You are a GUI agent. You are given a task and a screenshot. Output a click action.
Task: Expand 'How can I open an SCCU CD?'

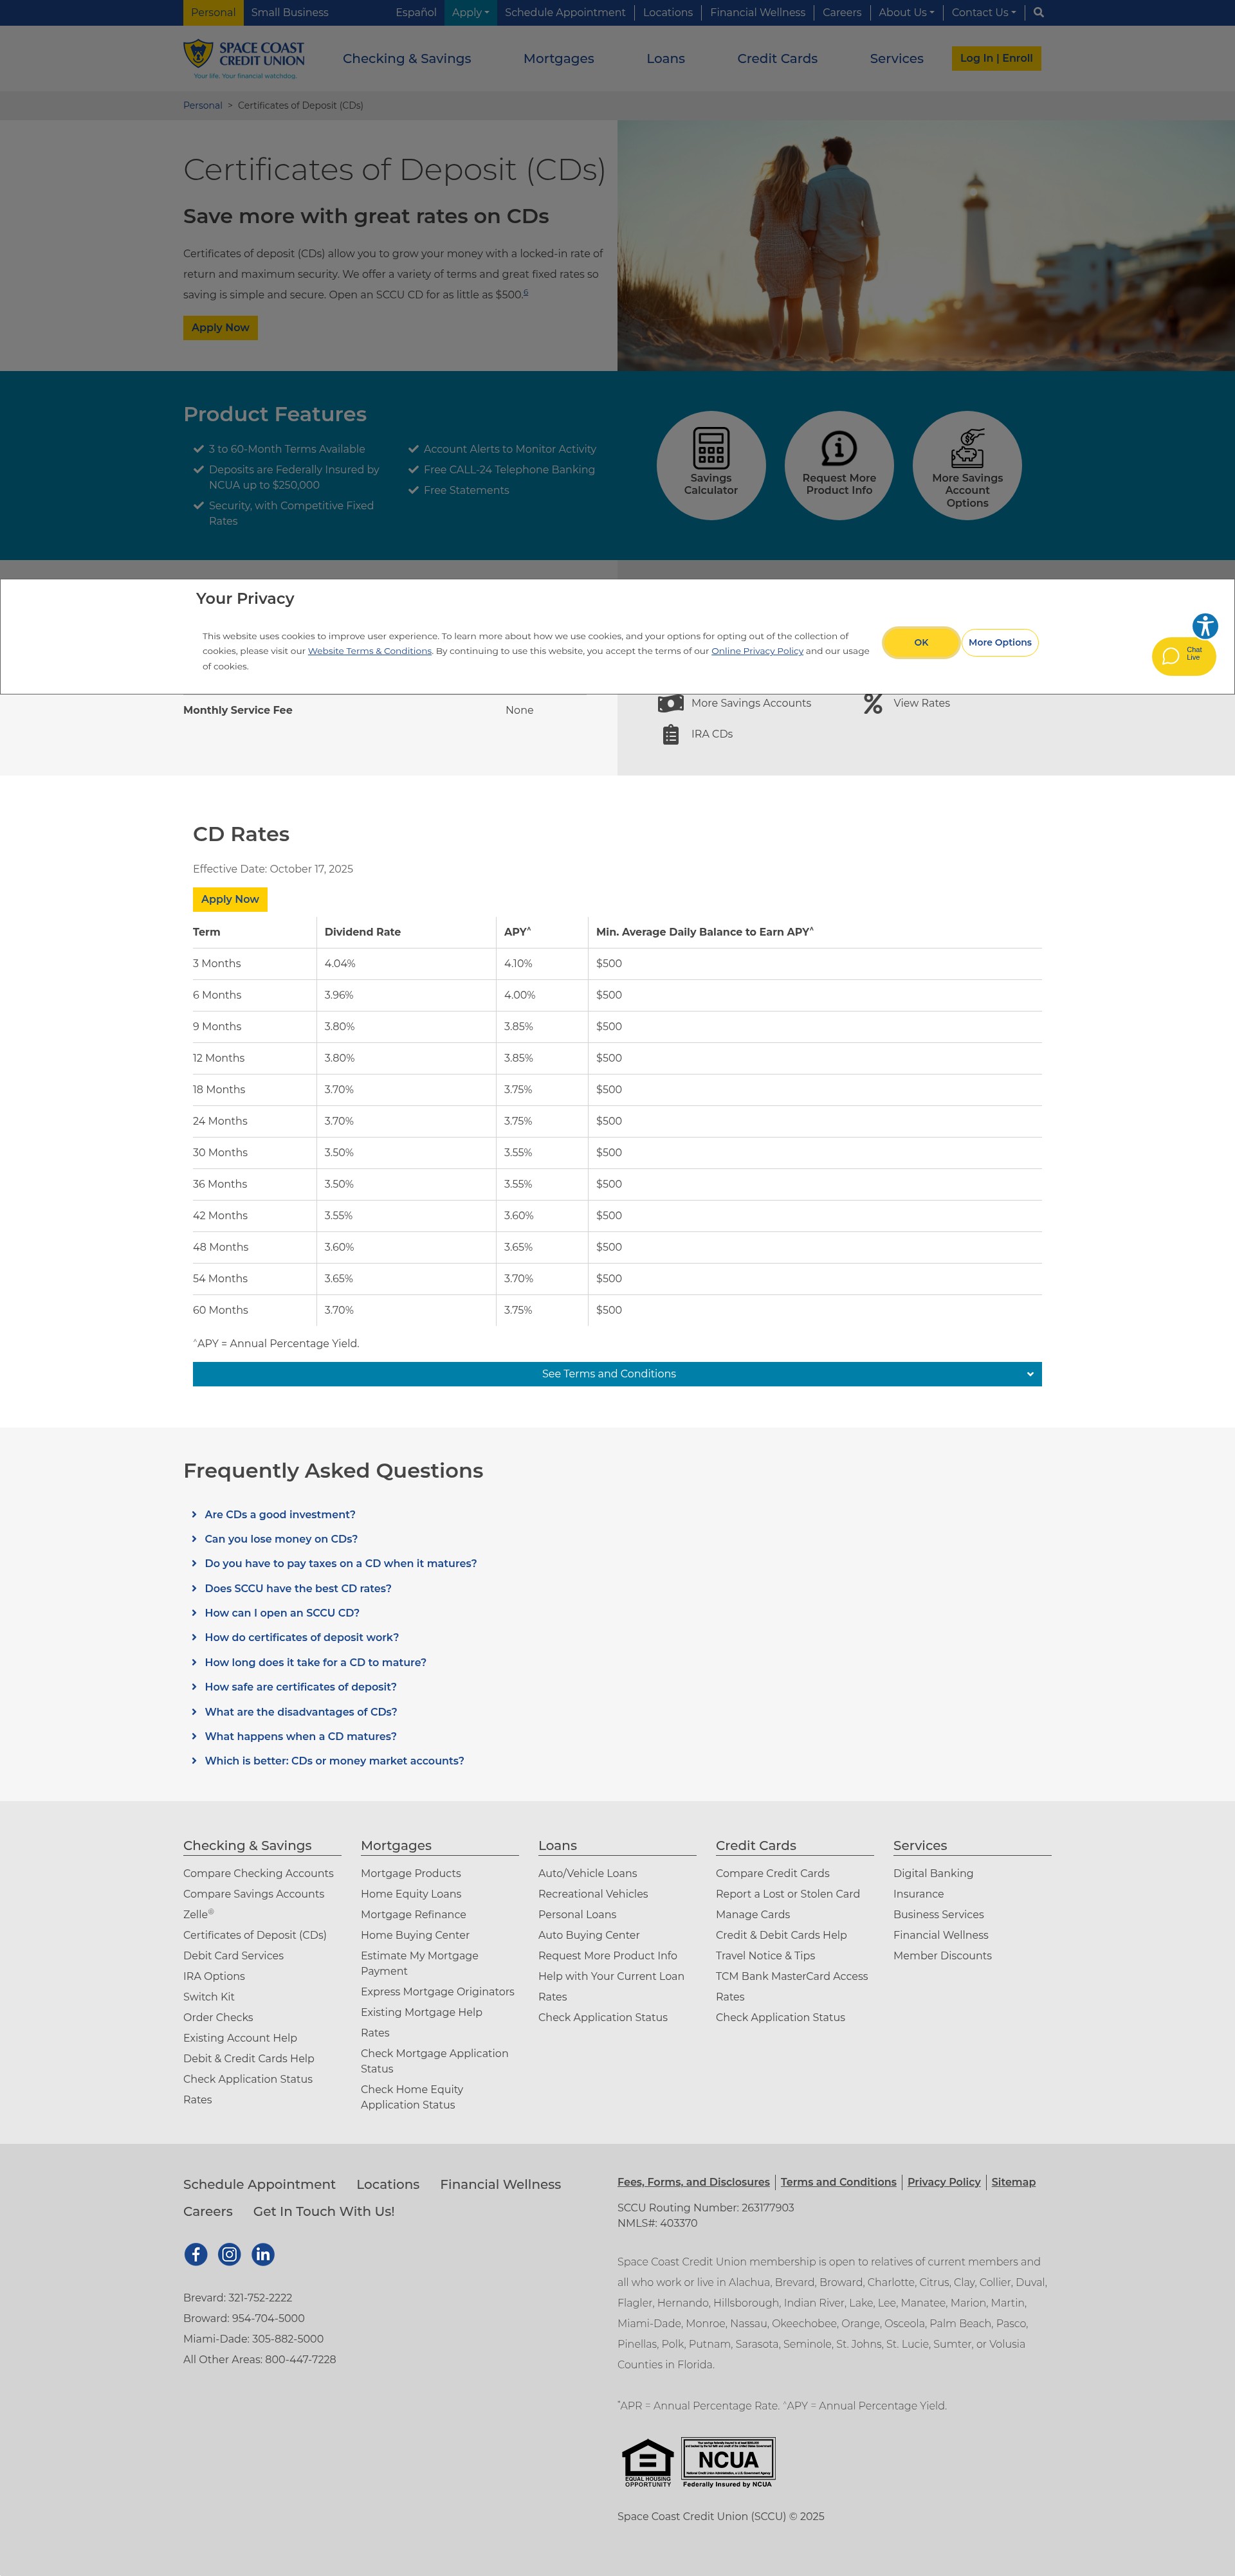282,1613
